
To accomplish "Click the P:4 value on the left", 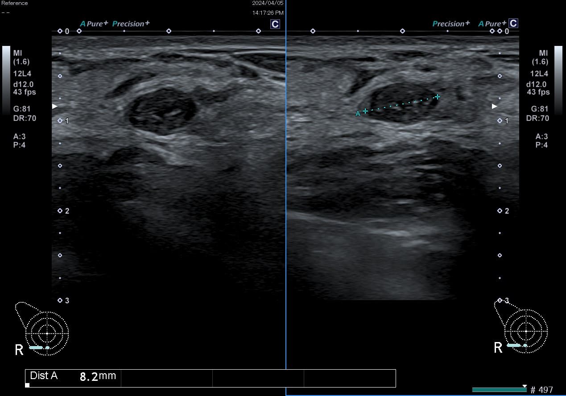I will [19, 145].
